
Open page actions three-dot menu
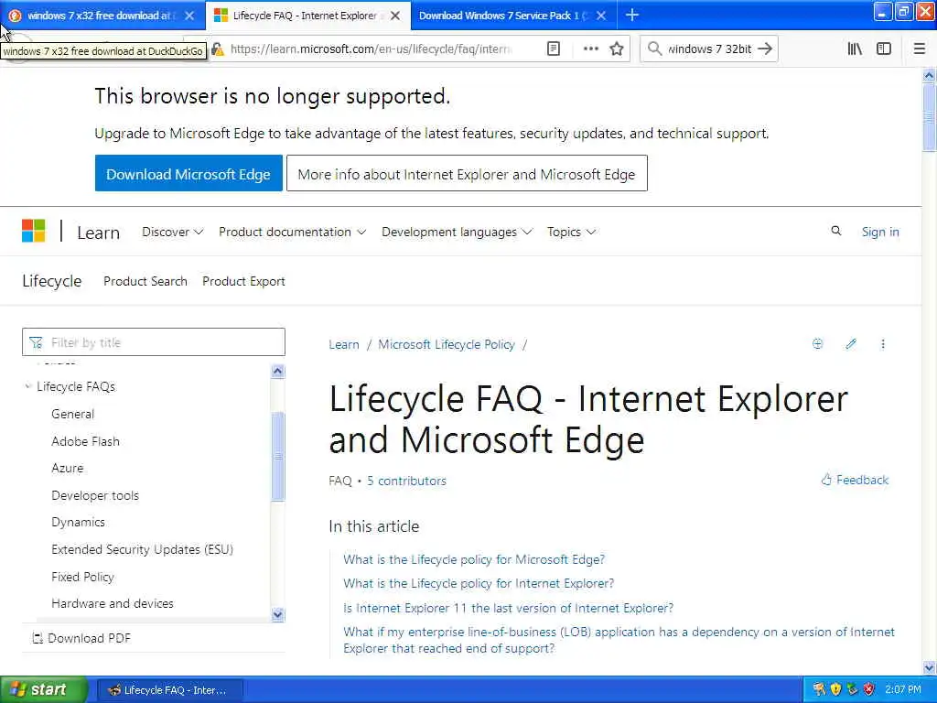click(590, 49)
